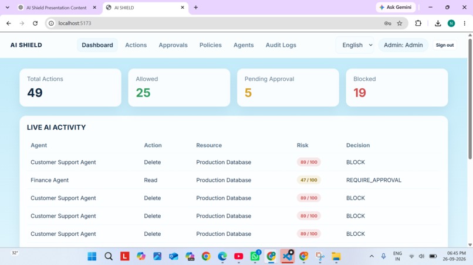The width and height of the screenshot is (473, 265).
Task: Click the page vertical scrollbar thumb
Action: [470, 99]
